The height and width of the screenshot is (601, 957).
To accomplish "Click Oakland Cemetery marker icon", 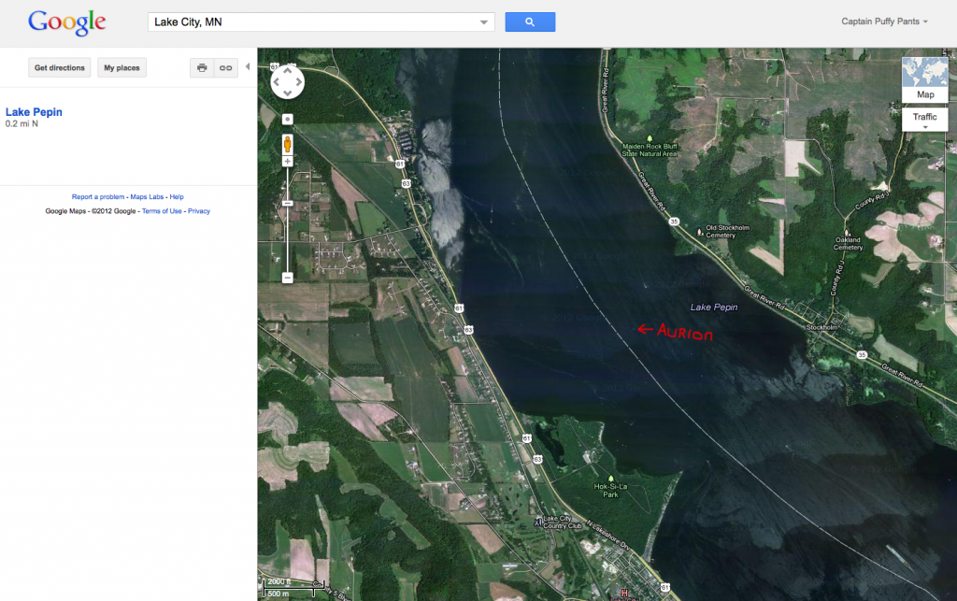I will pyautogui.click(x=847, y=233).
